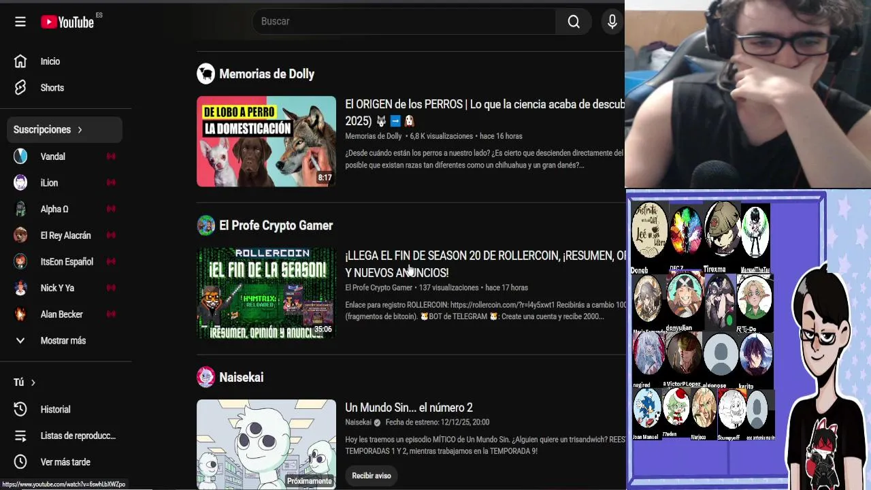Viewport: 871px width, 490px height.
Task: Click the YouTube logo
Action: [68, 22]
